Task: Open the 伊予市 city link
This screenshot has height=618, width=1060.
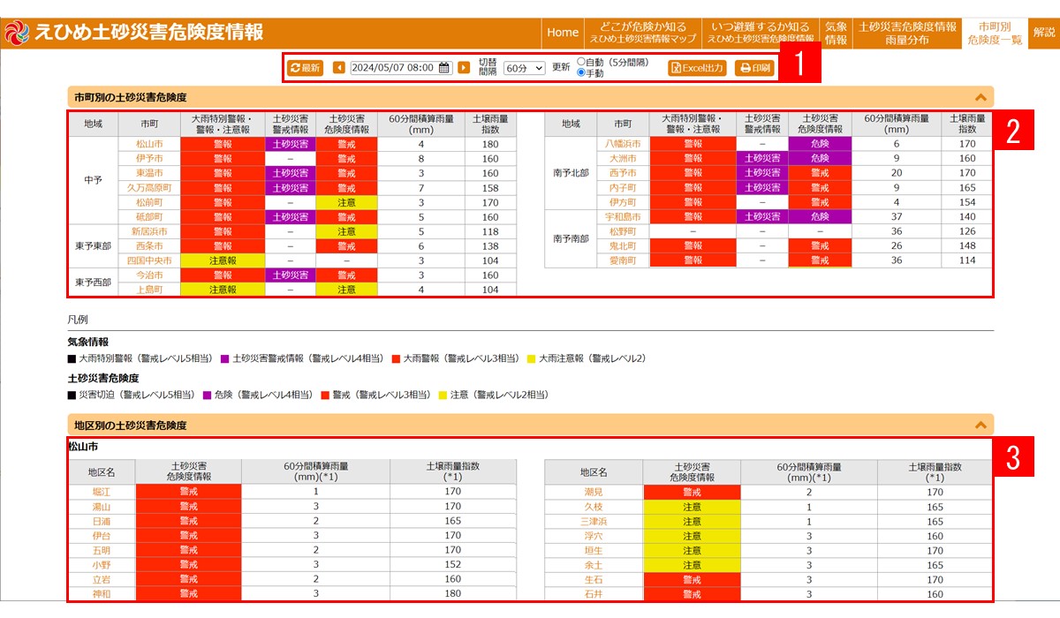Action: pos(149,159)
